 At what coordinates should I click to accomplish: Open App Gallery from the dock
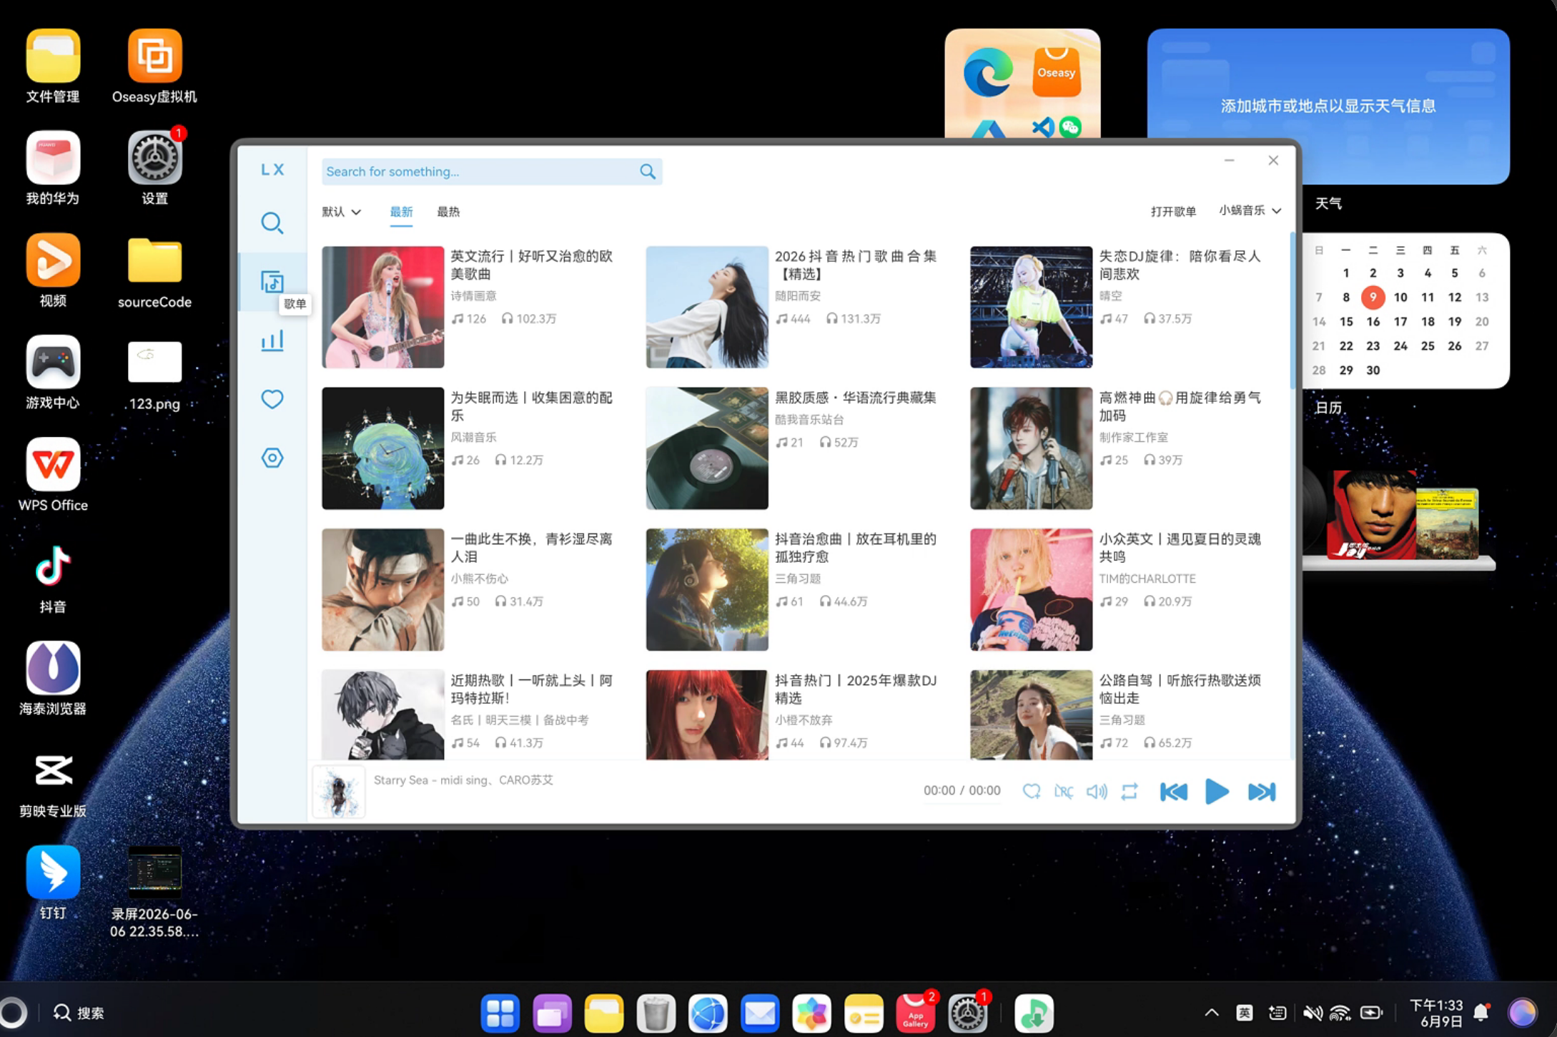(915, 1013)
